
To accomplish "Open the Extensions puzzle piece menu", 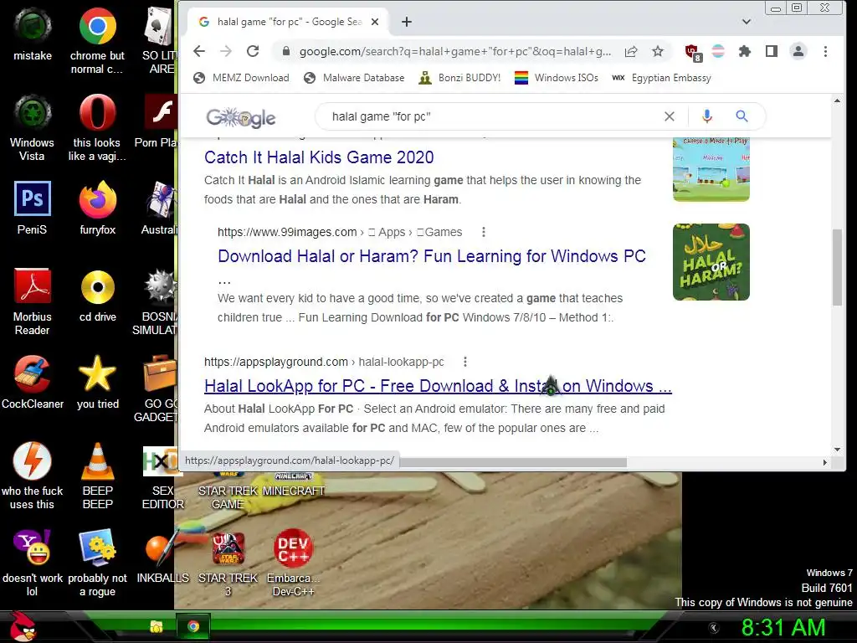I will pos(744,51).
